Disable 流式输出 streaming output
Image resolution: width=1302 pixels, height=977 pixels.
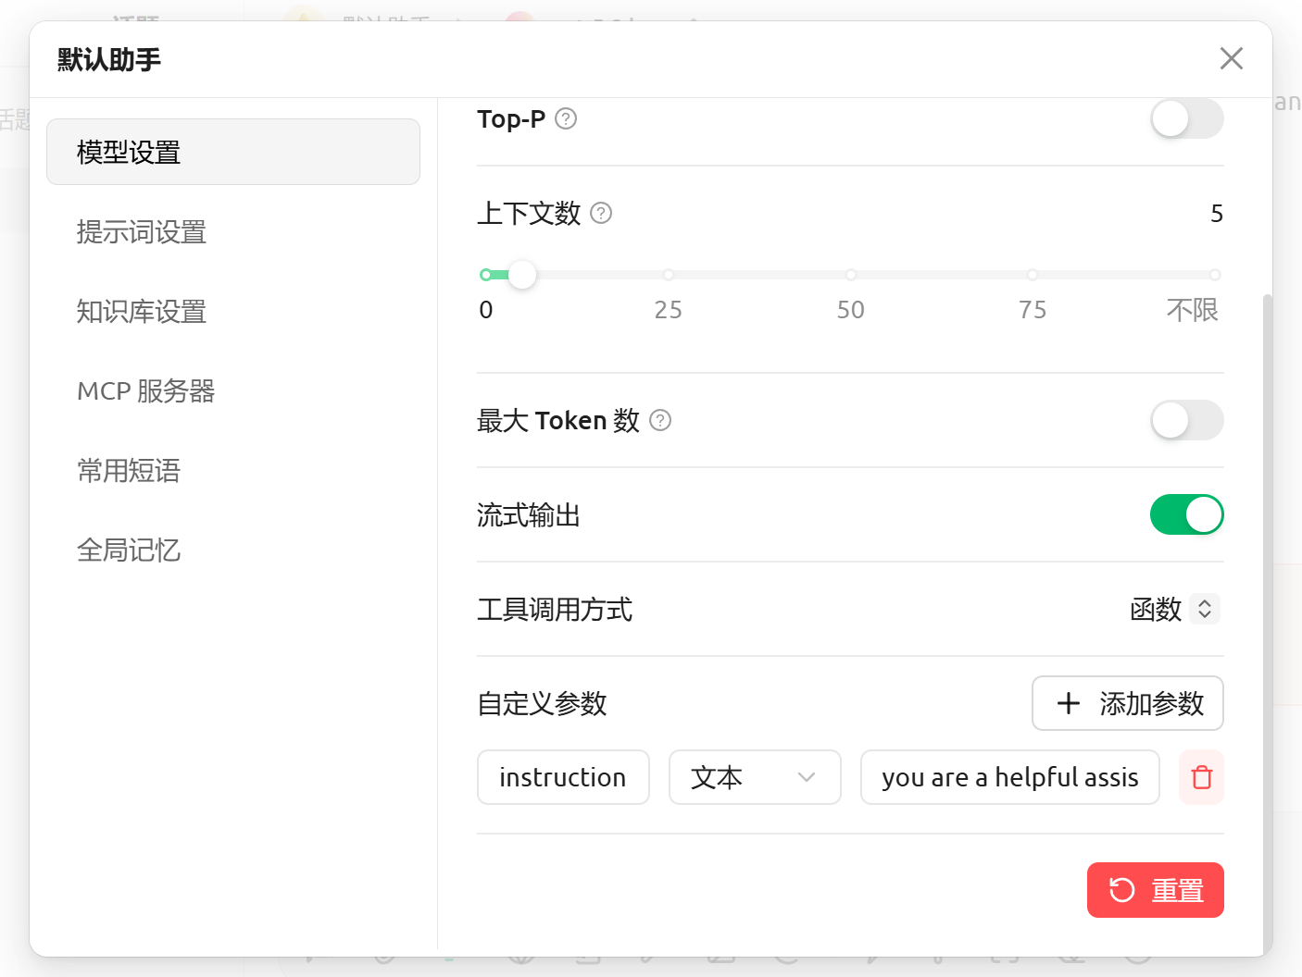click(1186, 514)
